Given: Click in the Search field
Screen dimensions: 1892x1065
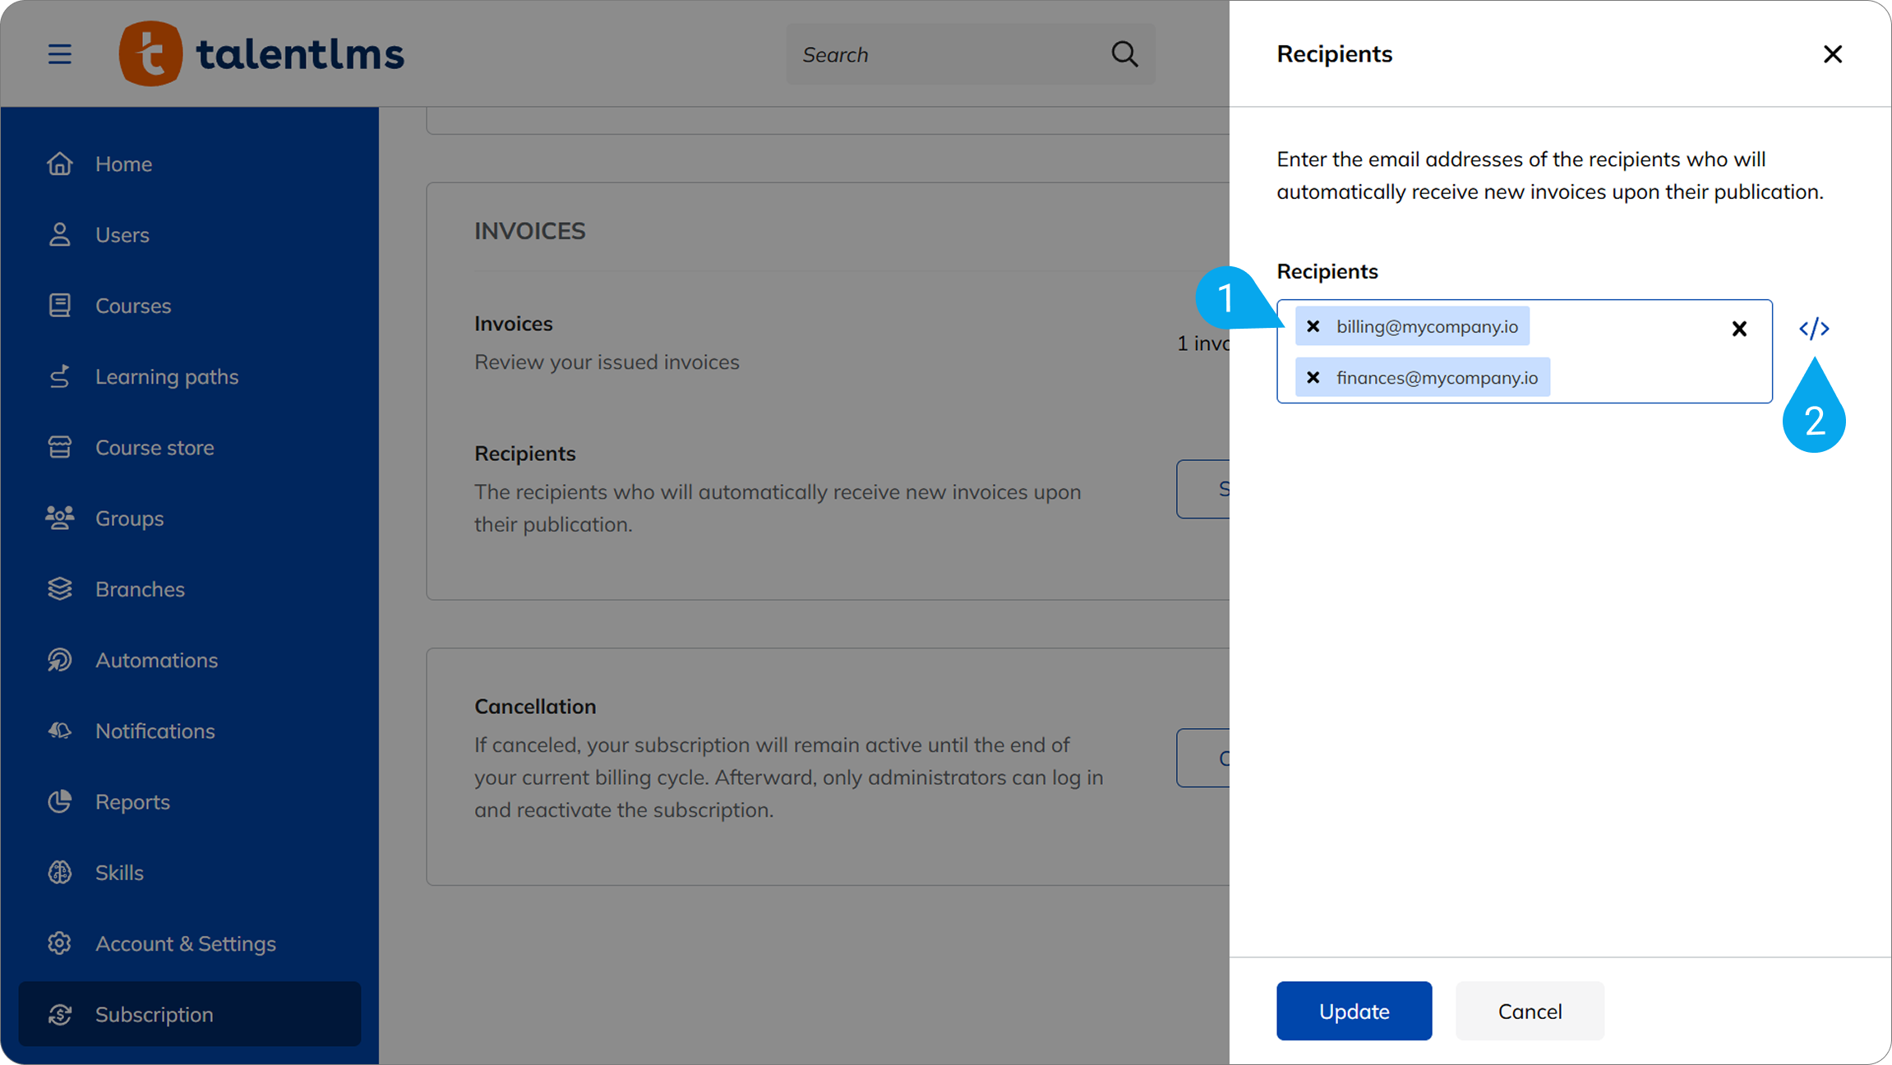Looking at the screenshot, I should click(945, 54).
